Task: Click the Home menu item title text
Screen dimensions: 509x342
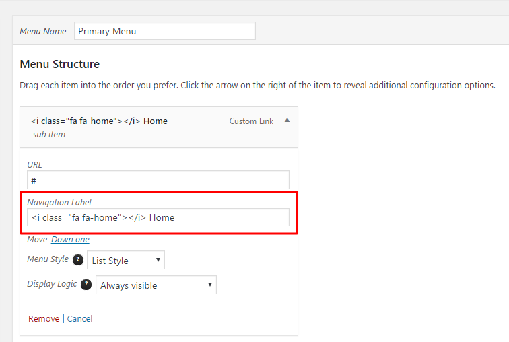Action: coord(99,121)
